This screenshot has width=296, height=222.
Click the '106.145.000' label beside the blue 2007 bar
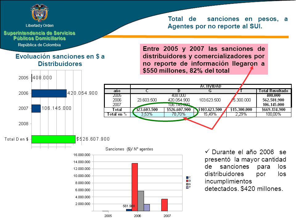56,108
